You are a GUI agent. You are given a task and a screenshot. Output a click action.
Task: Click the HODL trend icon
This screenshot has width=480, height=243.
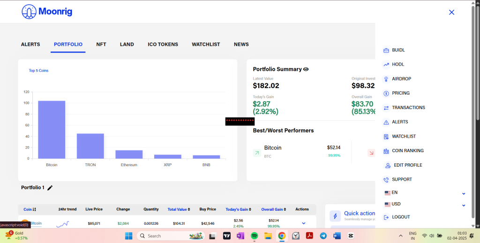click(x=386, y=65)
